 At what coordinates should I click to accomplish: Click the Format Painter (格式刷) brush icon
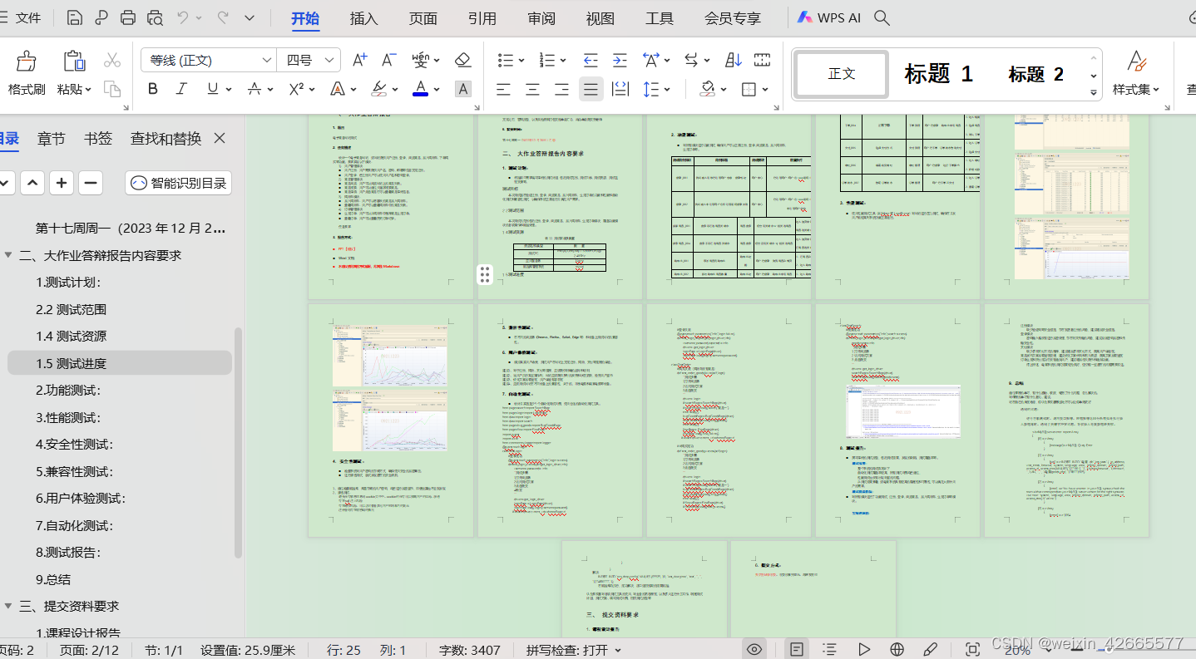pos(27,61)
